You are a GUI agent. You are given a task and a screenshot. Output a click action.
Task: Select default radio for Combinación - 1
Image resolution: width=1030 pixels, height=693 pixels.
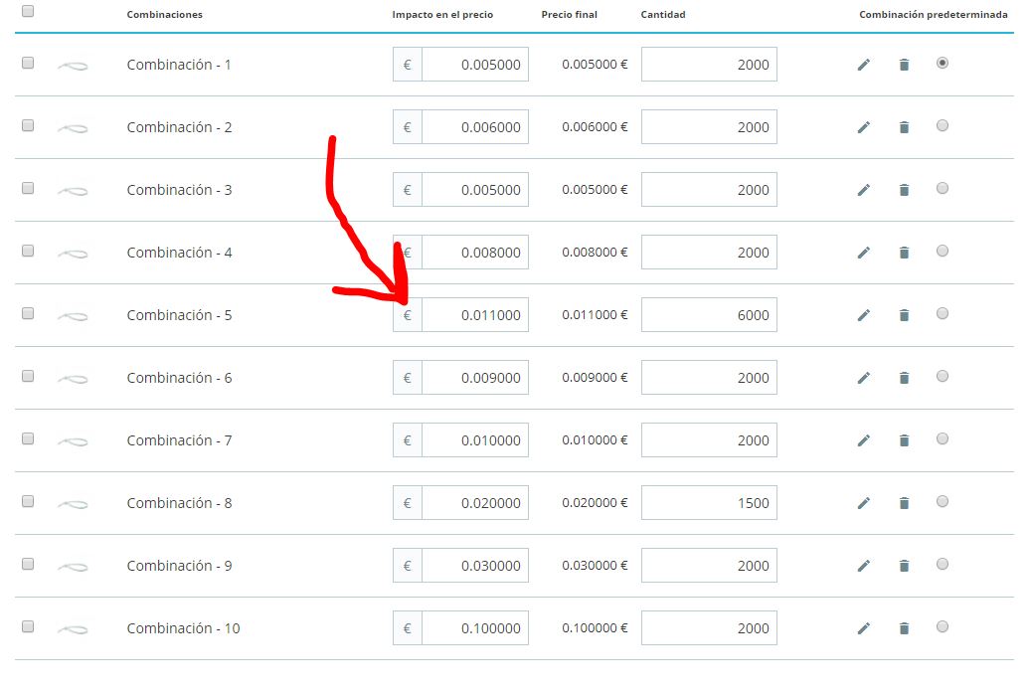(x=942, y=63)
